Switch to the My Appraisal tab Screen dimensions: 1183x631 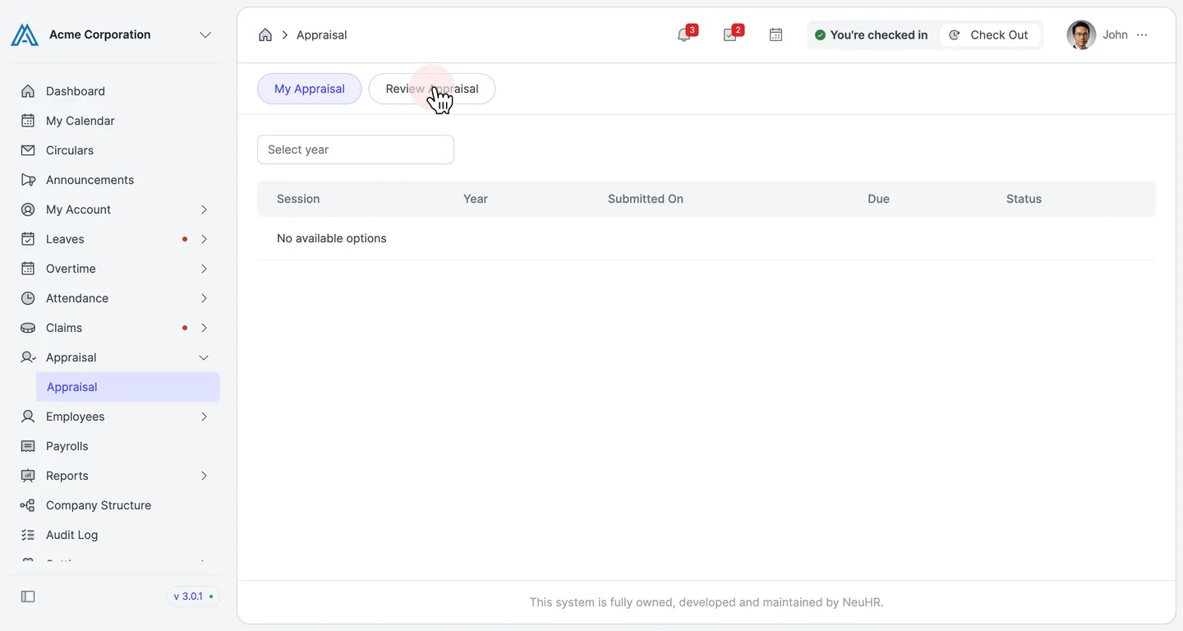310,89
